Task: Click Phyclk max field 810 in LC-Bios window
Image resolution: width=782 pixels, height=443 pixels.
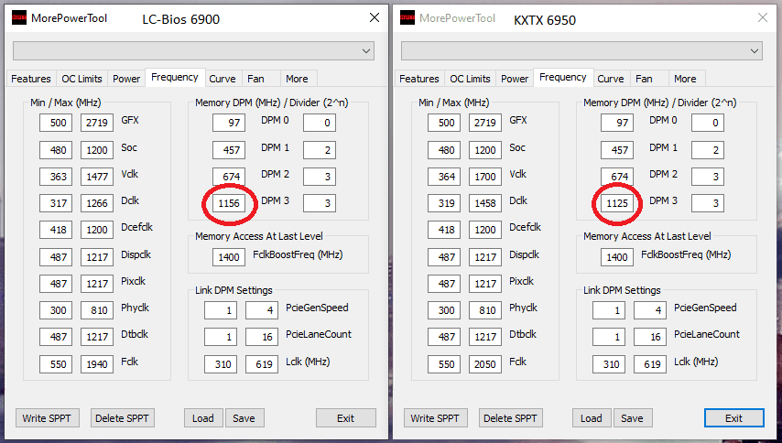Action: [x=97, y=310]
